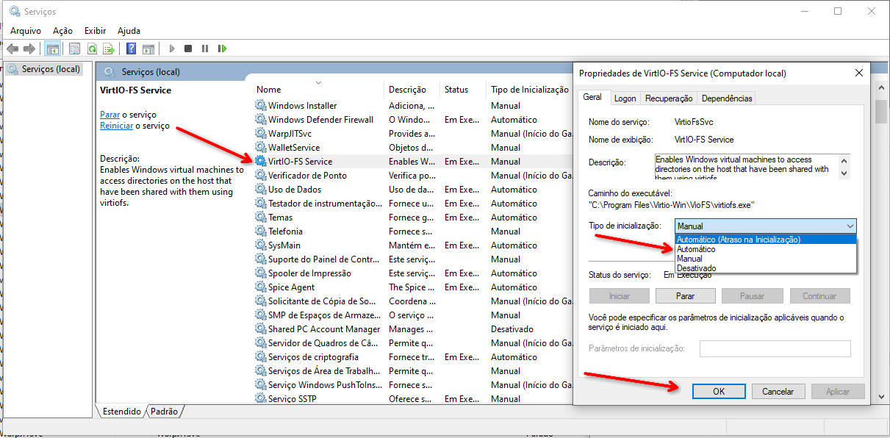Click the back arrow in the toolbar

(12, 49)
